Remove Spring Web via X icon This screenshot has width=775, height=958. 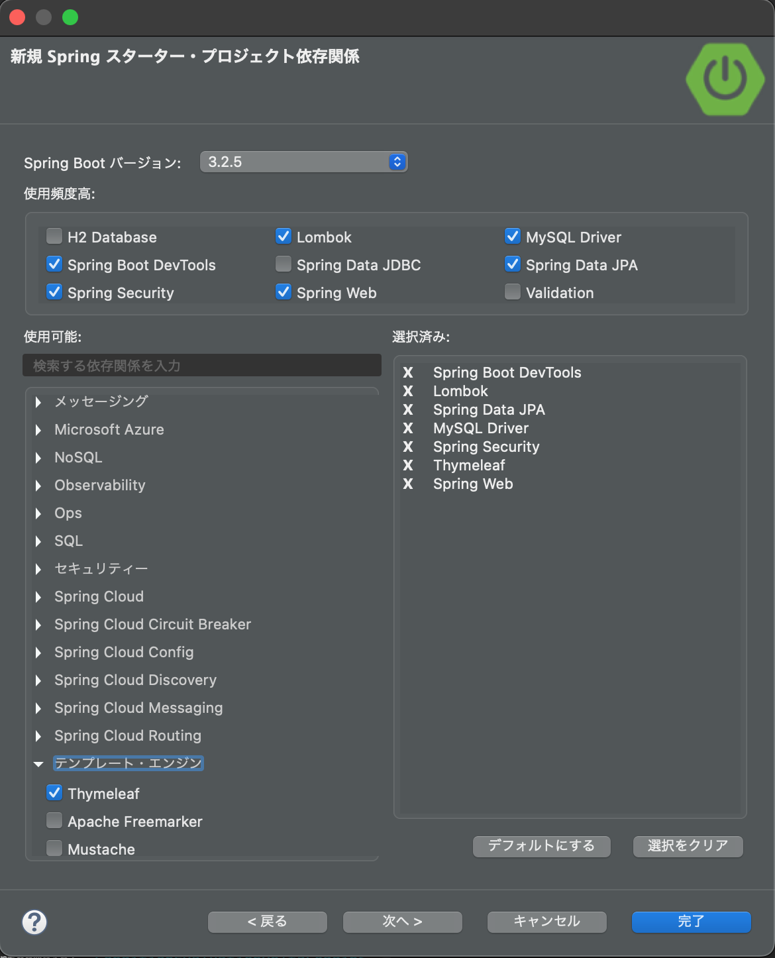408,484
